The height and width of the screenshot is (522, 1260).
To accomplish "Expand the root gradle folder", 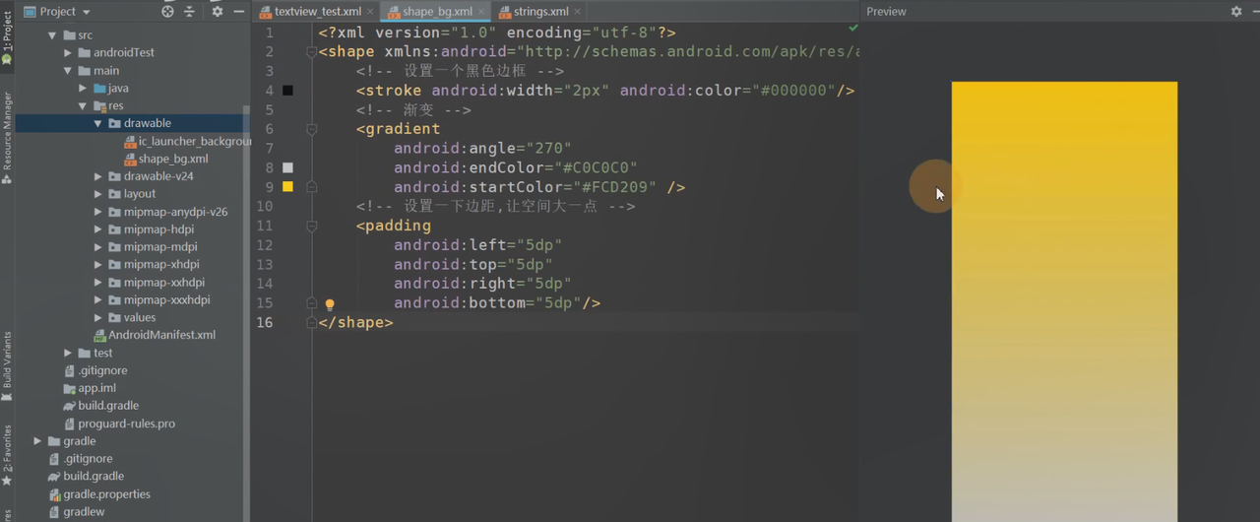I will tap(37, 441).
